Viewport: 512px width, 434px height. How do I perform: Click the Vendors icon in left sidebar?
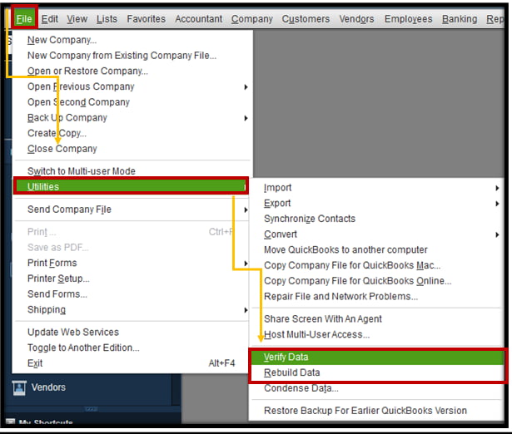19,388
